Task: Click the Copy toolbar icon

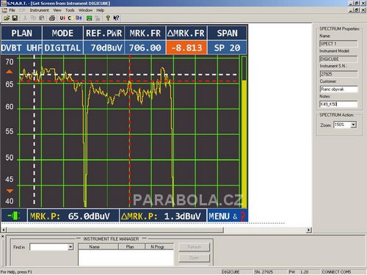Action: (x=34, y=18)
